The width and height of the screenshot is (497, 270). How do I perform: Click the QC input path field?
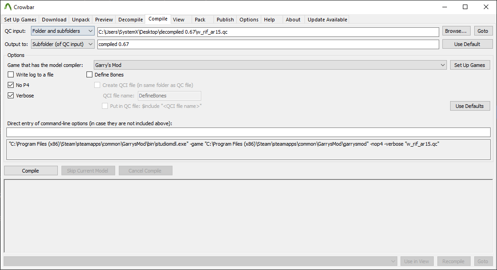pos(268,31)
